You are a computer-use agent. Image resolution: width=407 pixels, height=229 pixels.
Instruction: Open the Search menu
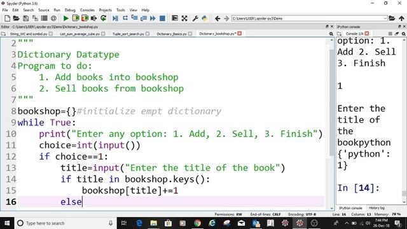point(28,10)
